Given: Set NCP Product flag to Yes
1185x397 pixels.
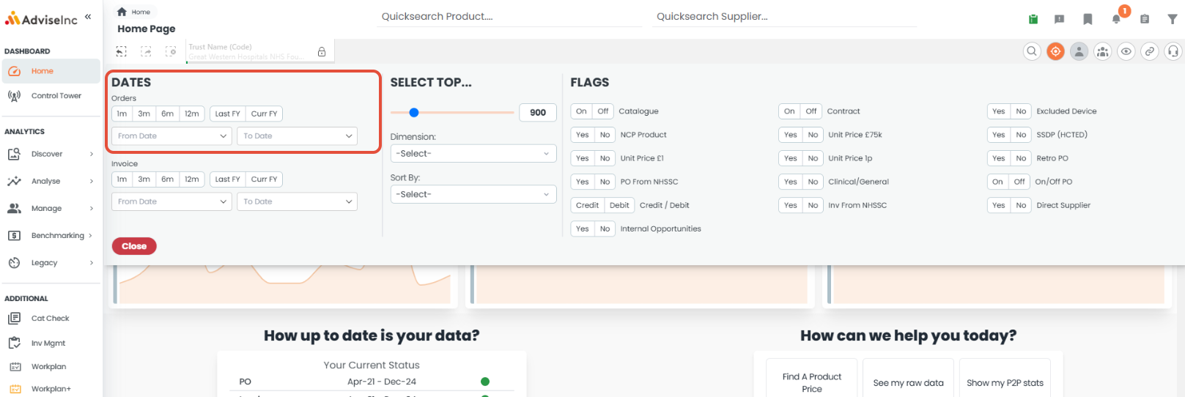Looking at the screenshot, I should coord(583,135).
